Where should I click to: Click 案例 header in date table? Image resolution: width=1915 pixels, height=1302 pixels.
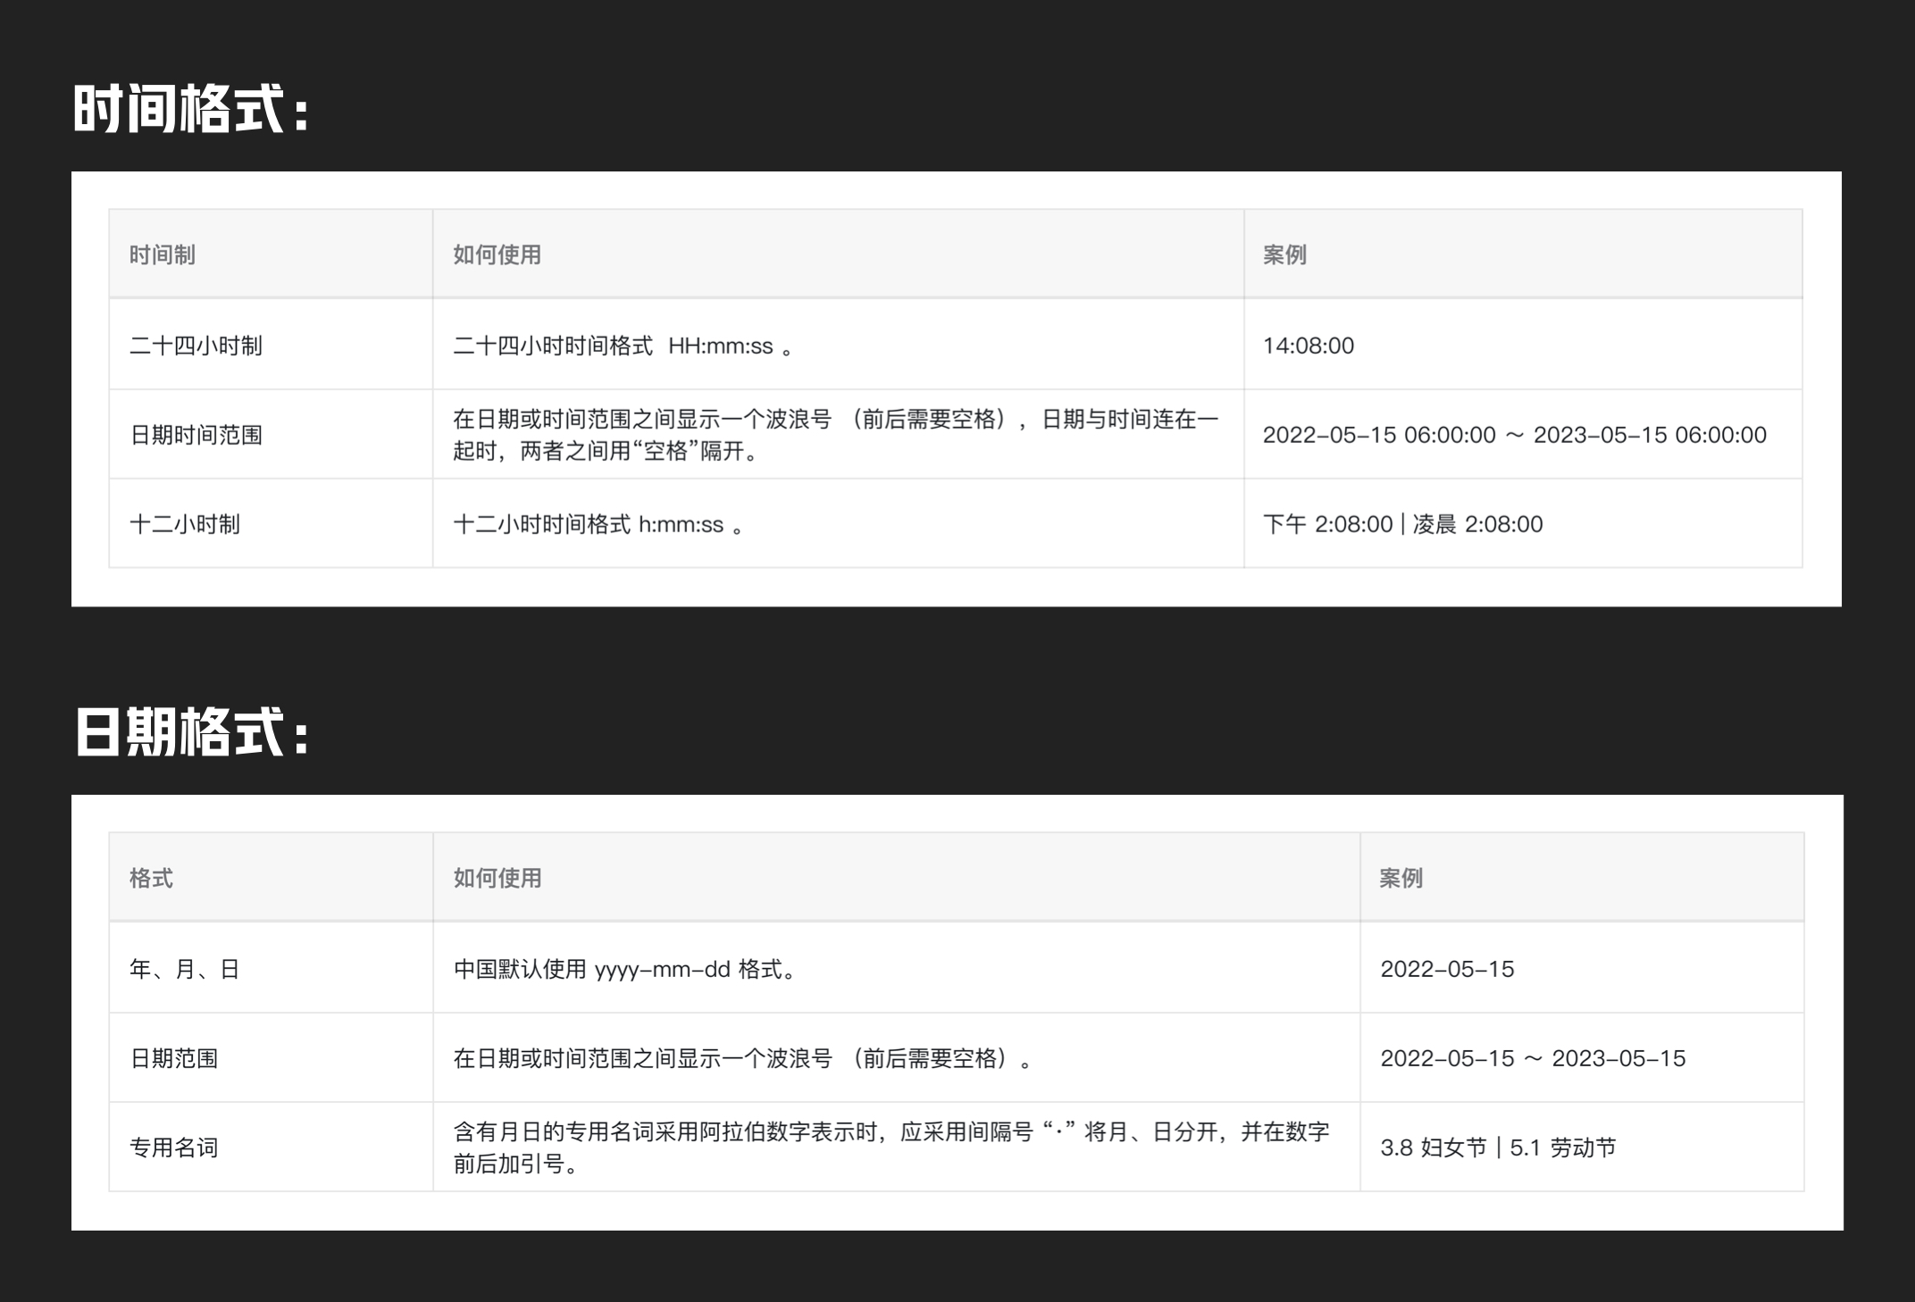click(x=1401, y=878)
